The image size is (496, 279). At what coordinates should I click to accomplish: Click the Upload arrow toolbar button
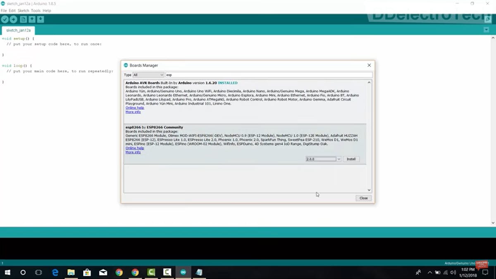click(x=13, y=19)
